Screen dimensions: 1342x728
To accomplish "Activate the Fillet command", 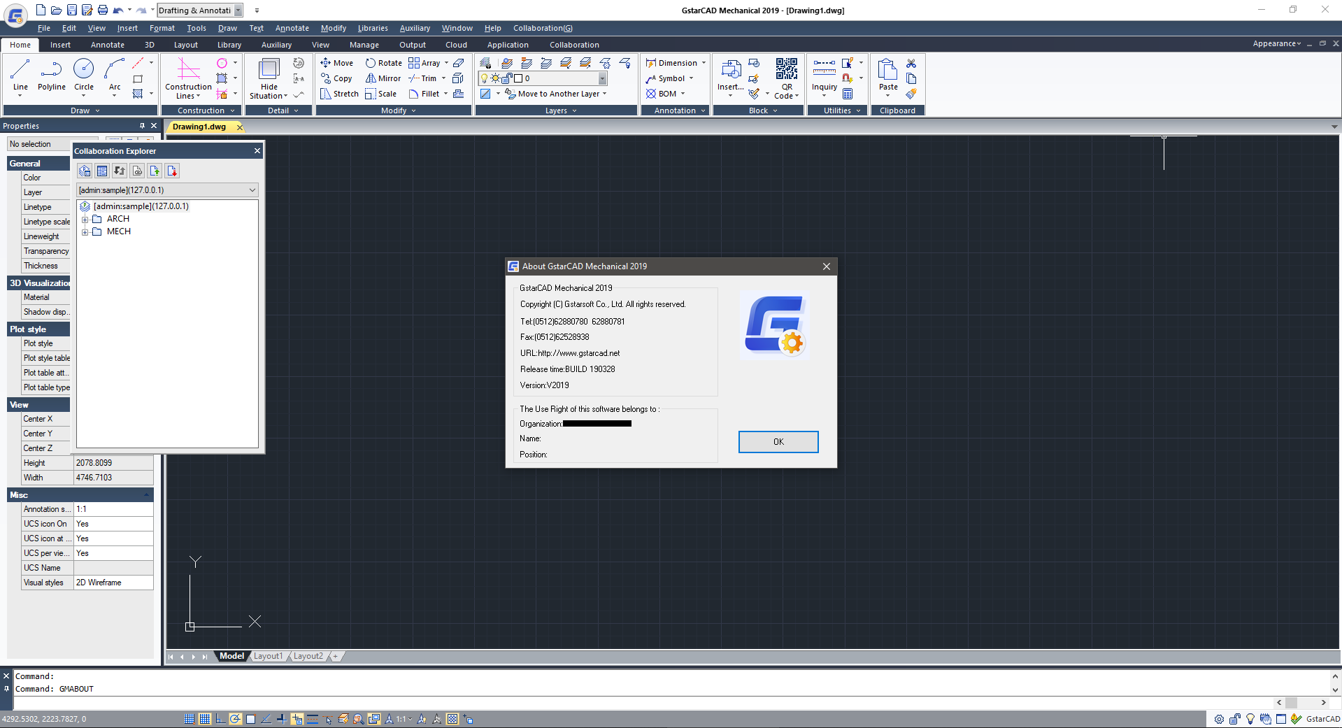I will click(x=424, y=94).
